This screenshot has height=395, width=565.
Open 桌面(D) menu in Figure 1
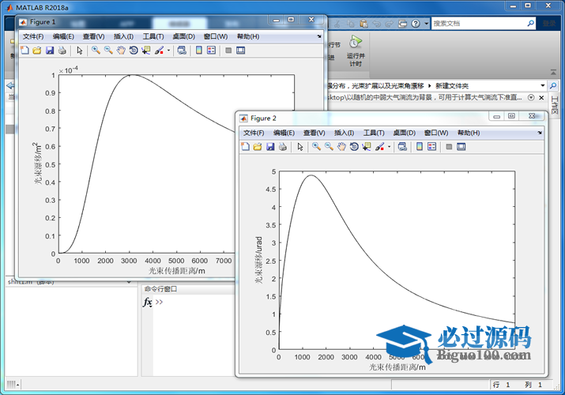(x=184, y=36)
